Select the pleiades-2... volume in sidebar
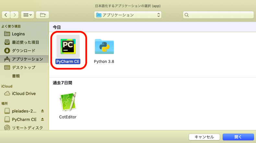The height and width of the screenshot is (143, 256). click(x=24, y=111)
